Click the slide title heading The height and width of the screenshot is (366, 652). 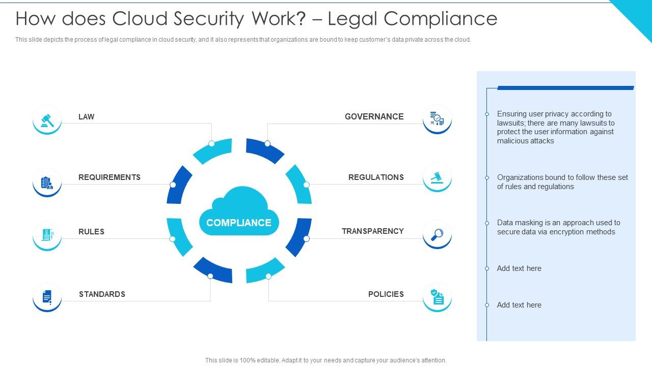256,18
